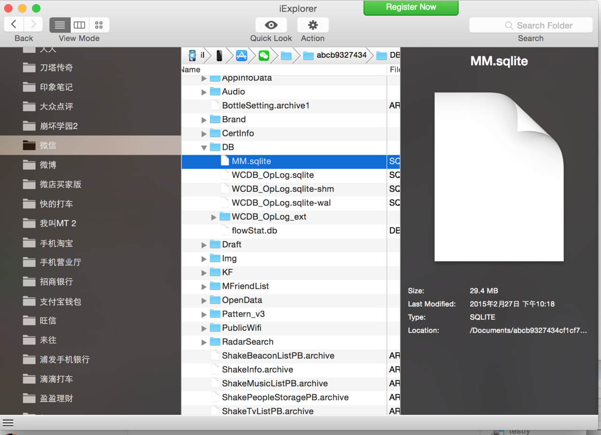This screenshot has height=435, width=601.
Task: Select 微信 in the sidebar
Action: point(91,145)
